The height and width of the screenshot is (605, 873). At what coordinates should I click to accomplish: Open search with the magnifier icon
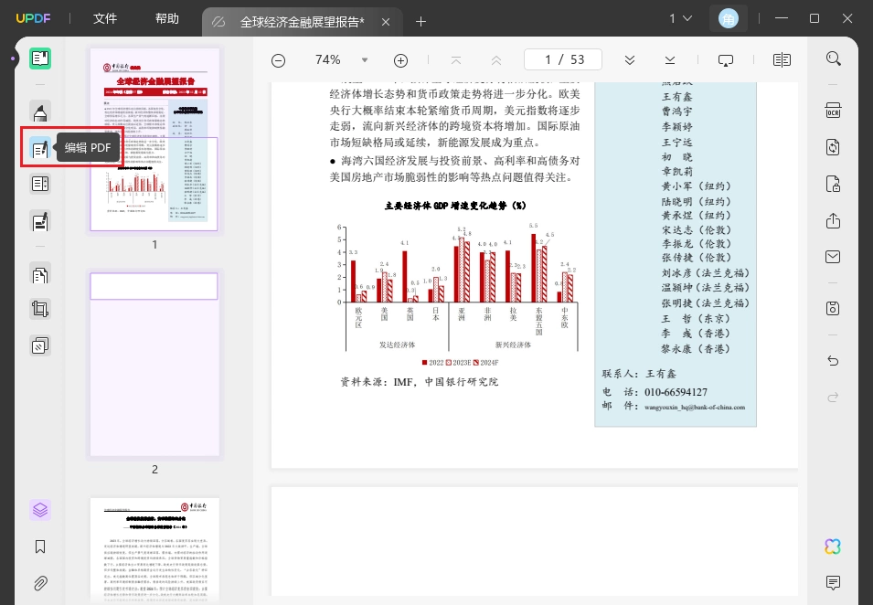click(833, 58)
